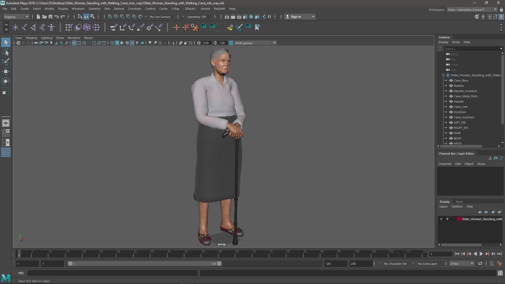Open the Sign In dropdown
This screenshot has height=284, width=505.
point(300,17)
